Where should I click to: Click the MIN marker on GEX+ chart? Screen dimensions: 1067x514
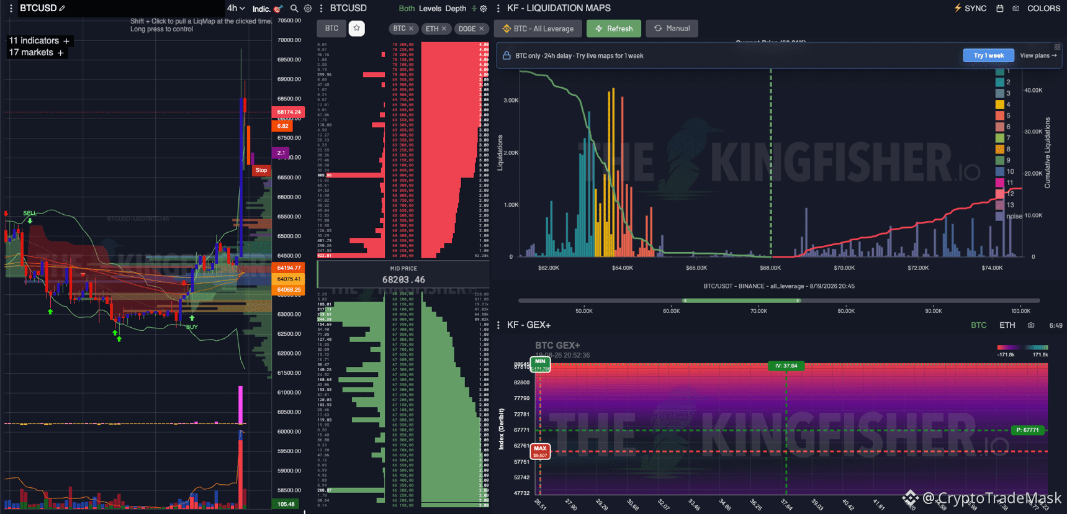pyautogui.click(x=541, y=364)
